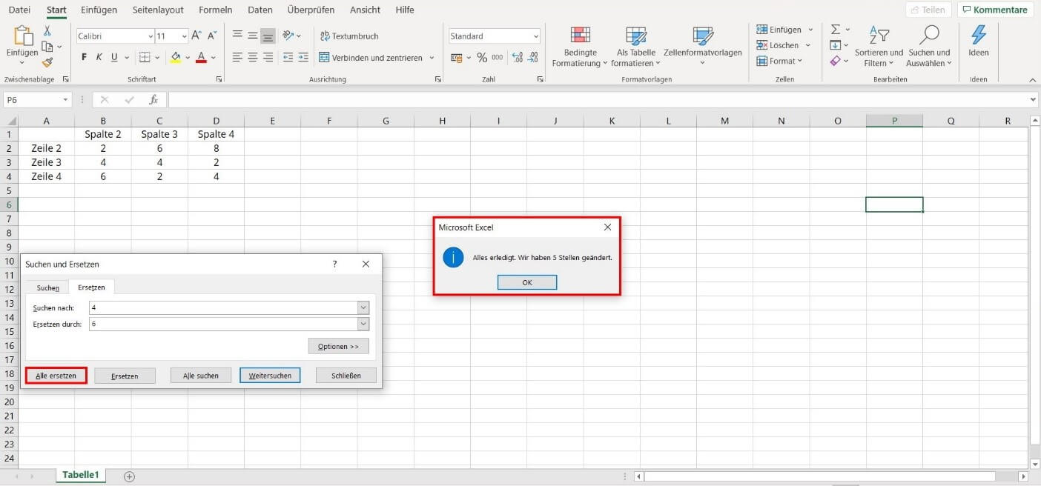The image size is (1041, 486).
Task: Open the Datei menu tab
Action: point(19,10)
